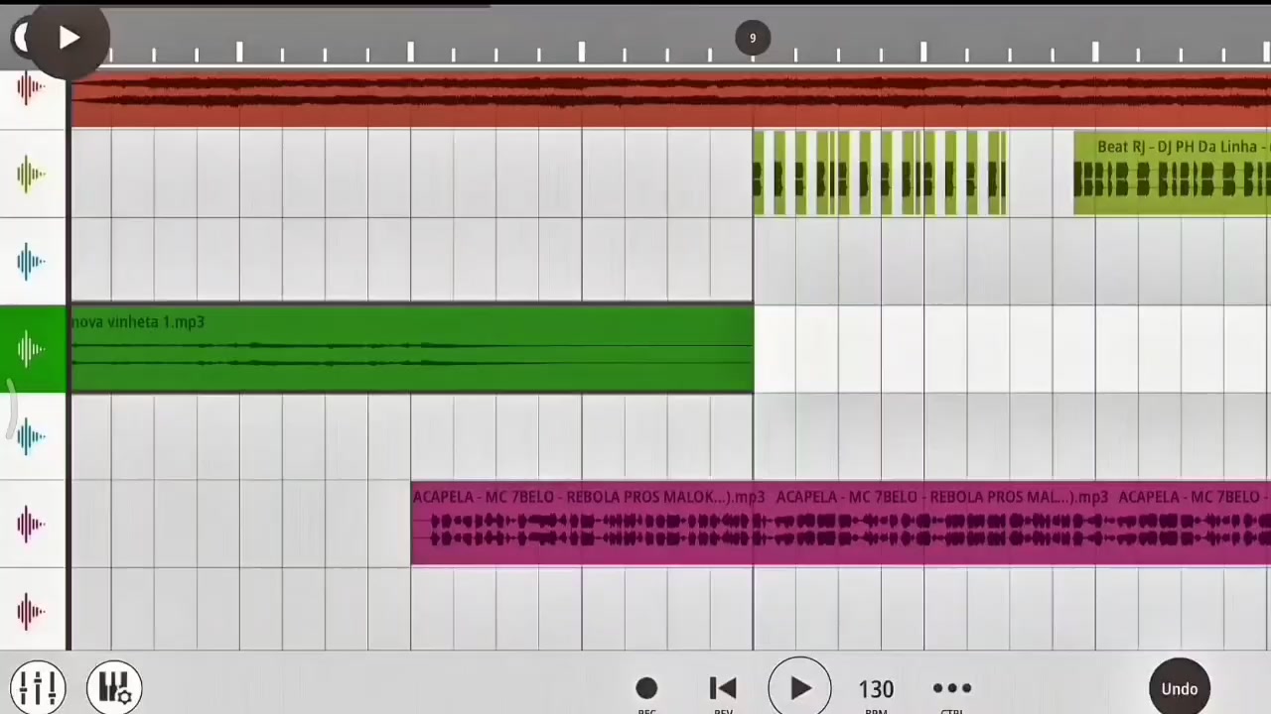The width and height of the screenshot is (1271, 714).
Task: Select the first ACAPELA clip ending in MALOK...).mp3
Action: click(589, 524)
